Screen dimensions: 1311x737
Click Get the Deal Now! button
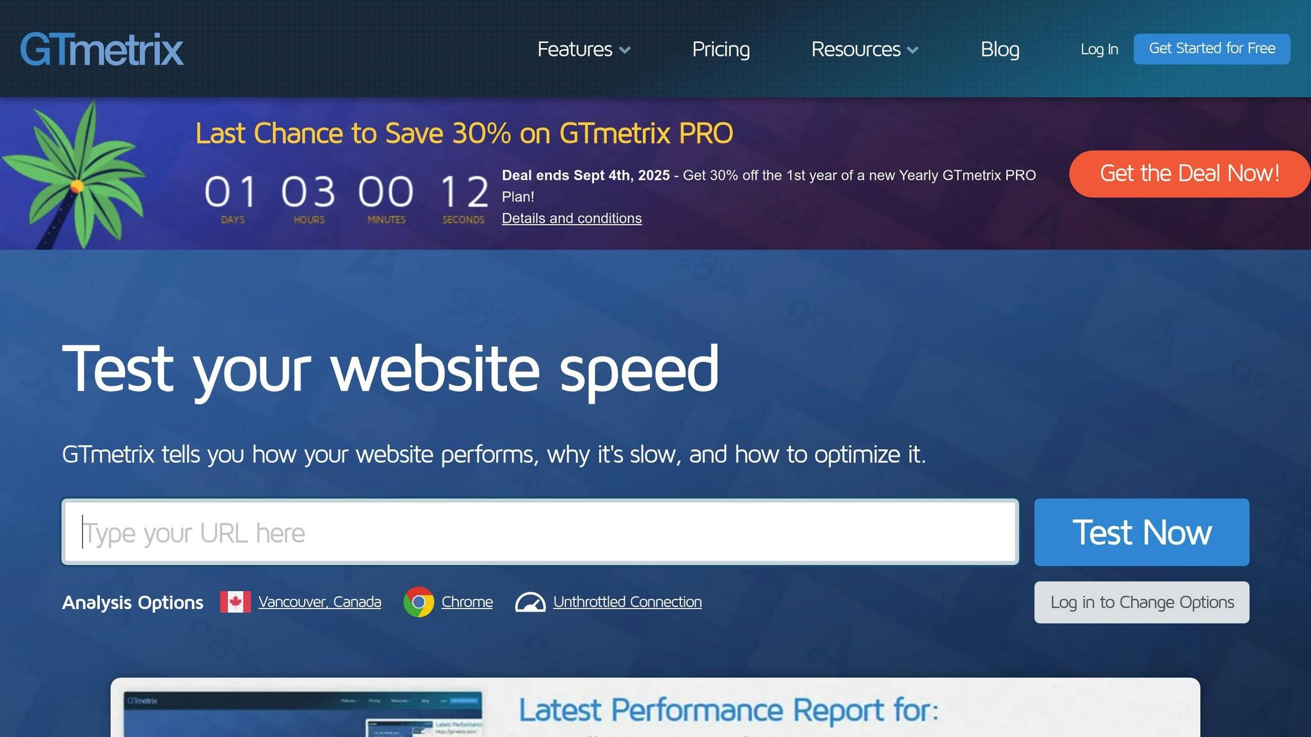1189,174
